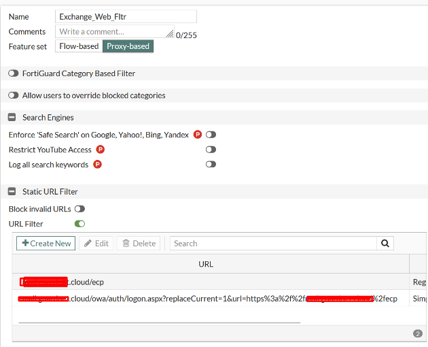Click the Edit button

tap(96, 244)
